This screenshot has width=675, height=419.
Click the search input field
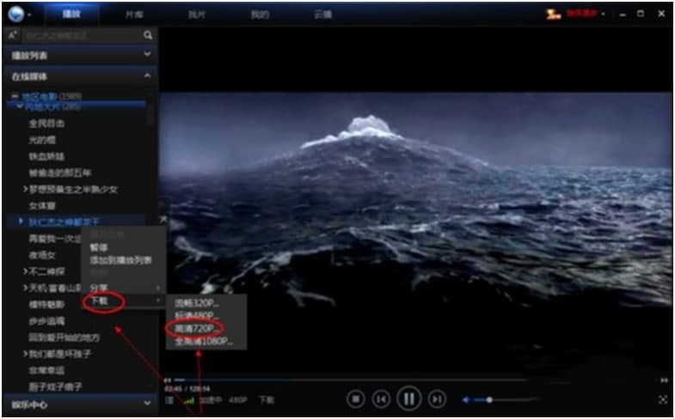pos(82,35)
